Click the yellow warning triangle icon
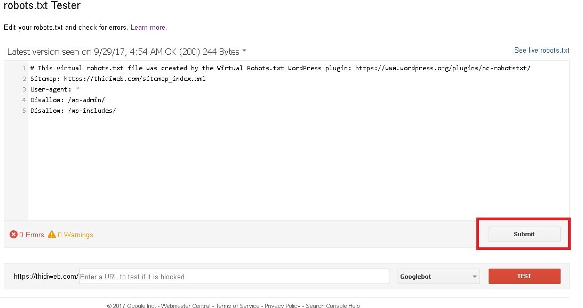 [x=52, y=235]
